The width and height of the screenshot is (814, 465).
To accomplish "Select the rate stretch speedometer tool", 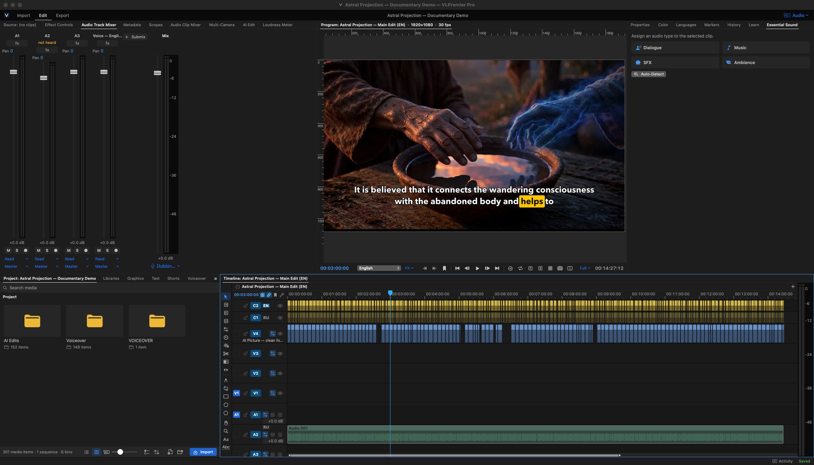I will [x=226, y=338].
